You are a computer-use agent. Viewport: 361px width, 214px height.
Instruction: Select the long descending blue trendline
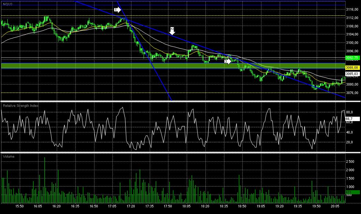[x=211, y=49]
